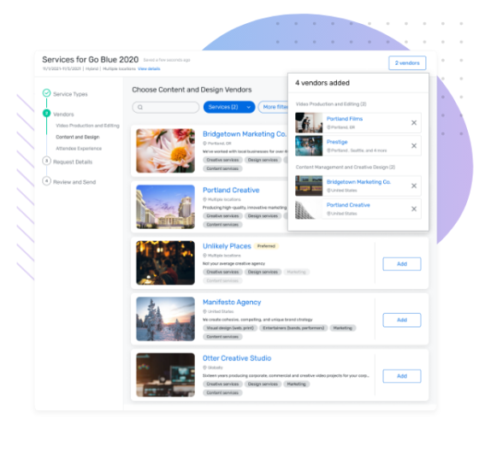
Task: Remove Portland Creative from added vendors
Action: [414, 209]
